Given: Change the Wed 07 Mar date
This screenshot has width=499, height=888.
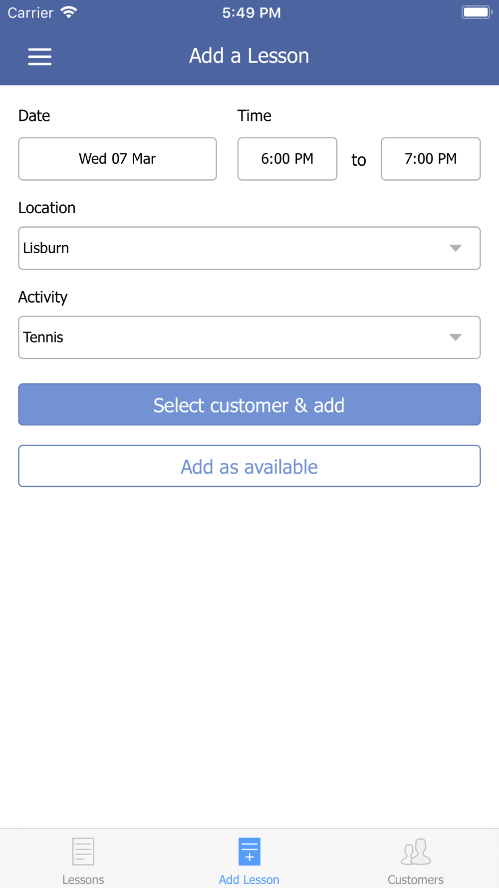Looking at the screenshot, I should click(x=117, y=159).
